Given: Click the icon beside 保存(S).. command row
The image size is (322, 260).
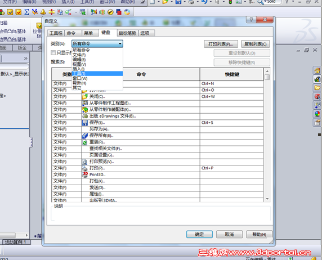Looking at the screenshot, I should pyautogui.click(x=85, y=123).
